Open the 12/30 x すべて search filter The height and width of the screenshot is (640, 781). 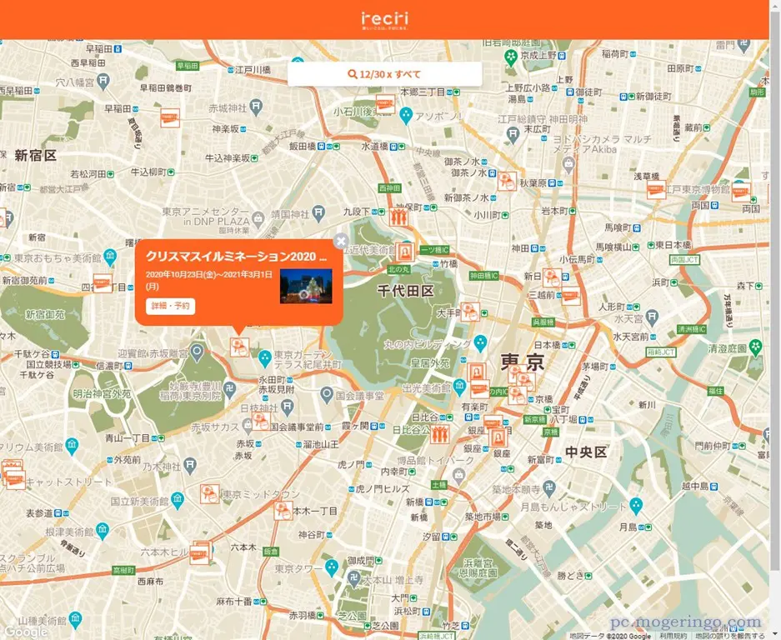[384, 74]
